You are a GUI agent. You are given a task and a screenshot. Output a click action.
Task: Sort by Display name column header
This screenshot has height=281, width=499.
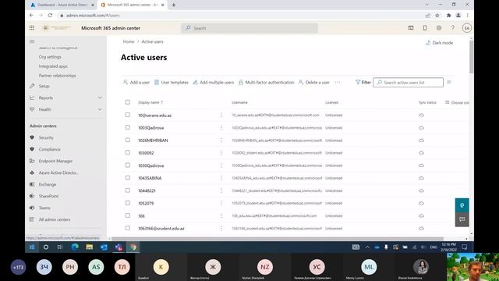tap(150, 102)
